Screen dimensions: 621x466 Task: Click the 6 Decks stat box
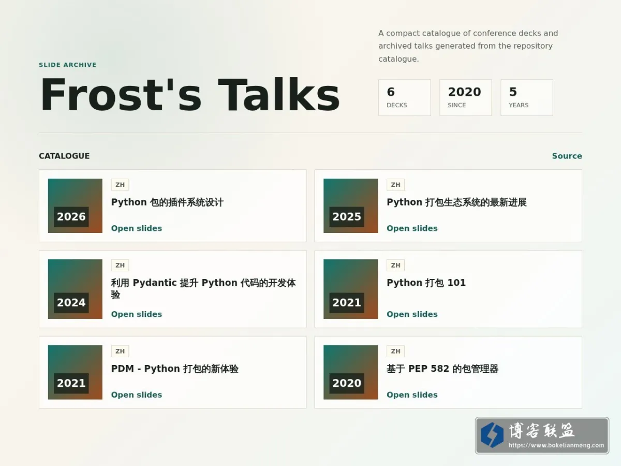click(x=404, y=97)
